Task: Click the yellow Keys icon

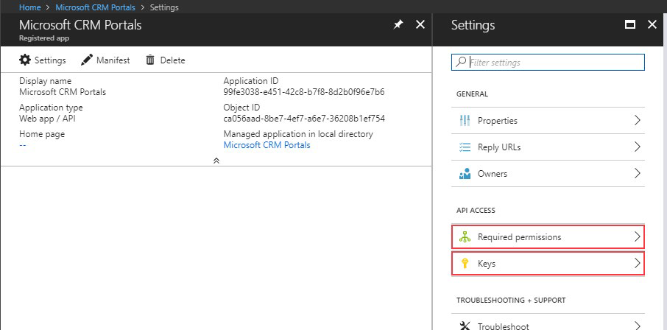Action: click(x=465, y=264)
